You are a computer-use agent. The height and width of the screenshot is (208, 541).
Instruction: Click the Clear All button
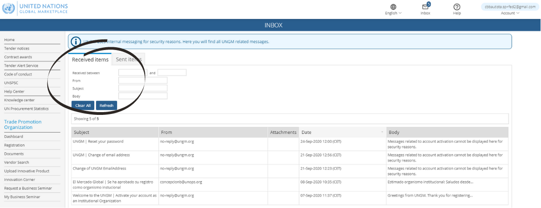[83, 105]
